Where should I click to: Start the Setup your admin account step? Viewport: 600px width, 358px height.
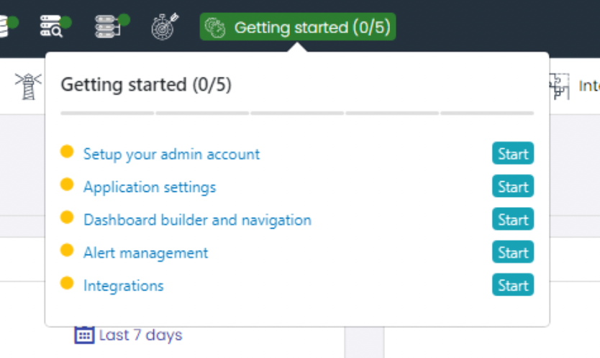[513, 153]
